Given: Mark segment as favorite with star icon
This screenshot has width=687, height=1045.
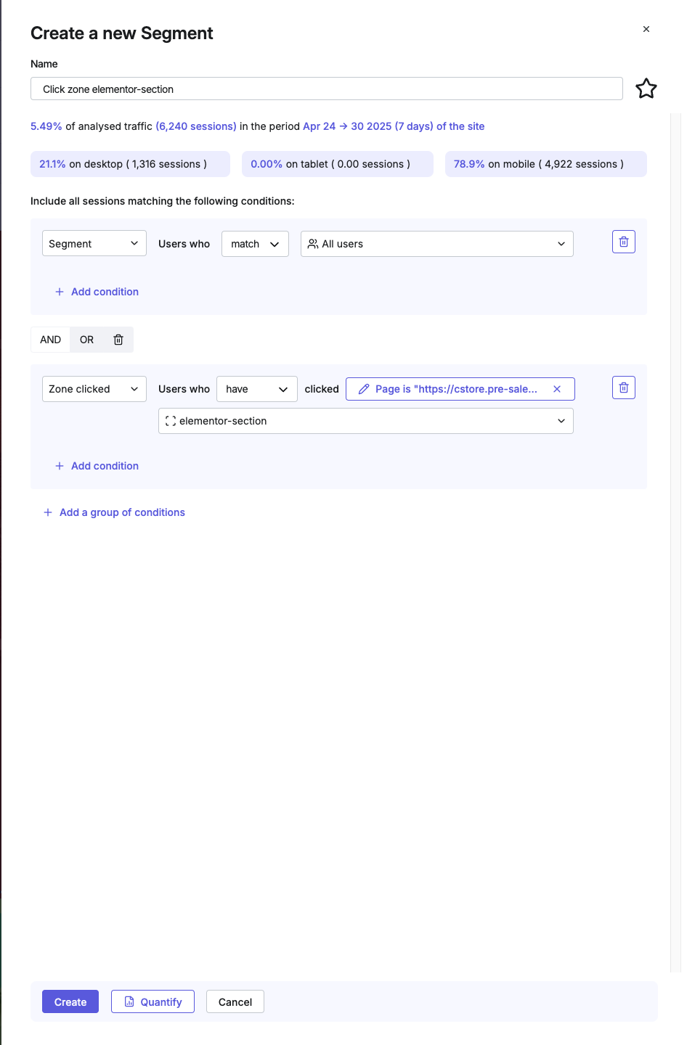Looking at the screenshot, I should (x=646, y=89).
